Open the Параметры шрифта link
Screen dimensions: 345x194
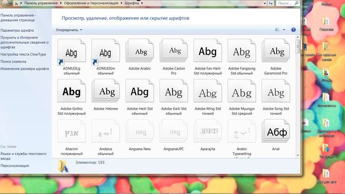17,30
